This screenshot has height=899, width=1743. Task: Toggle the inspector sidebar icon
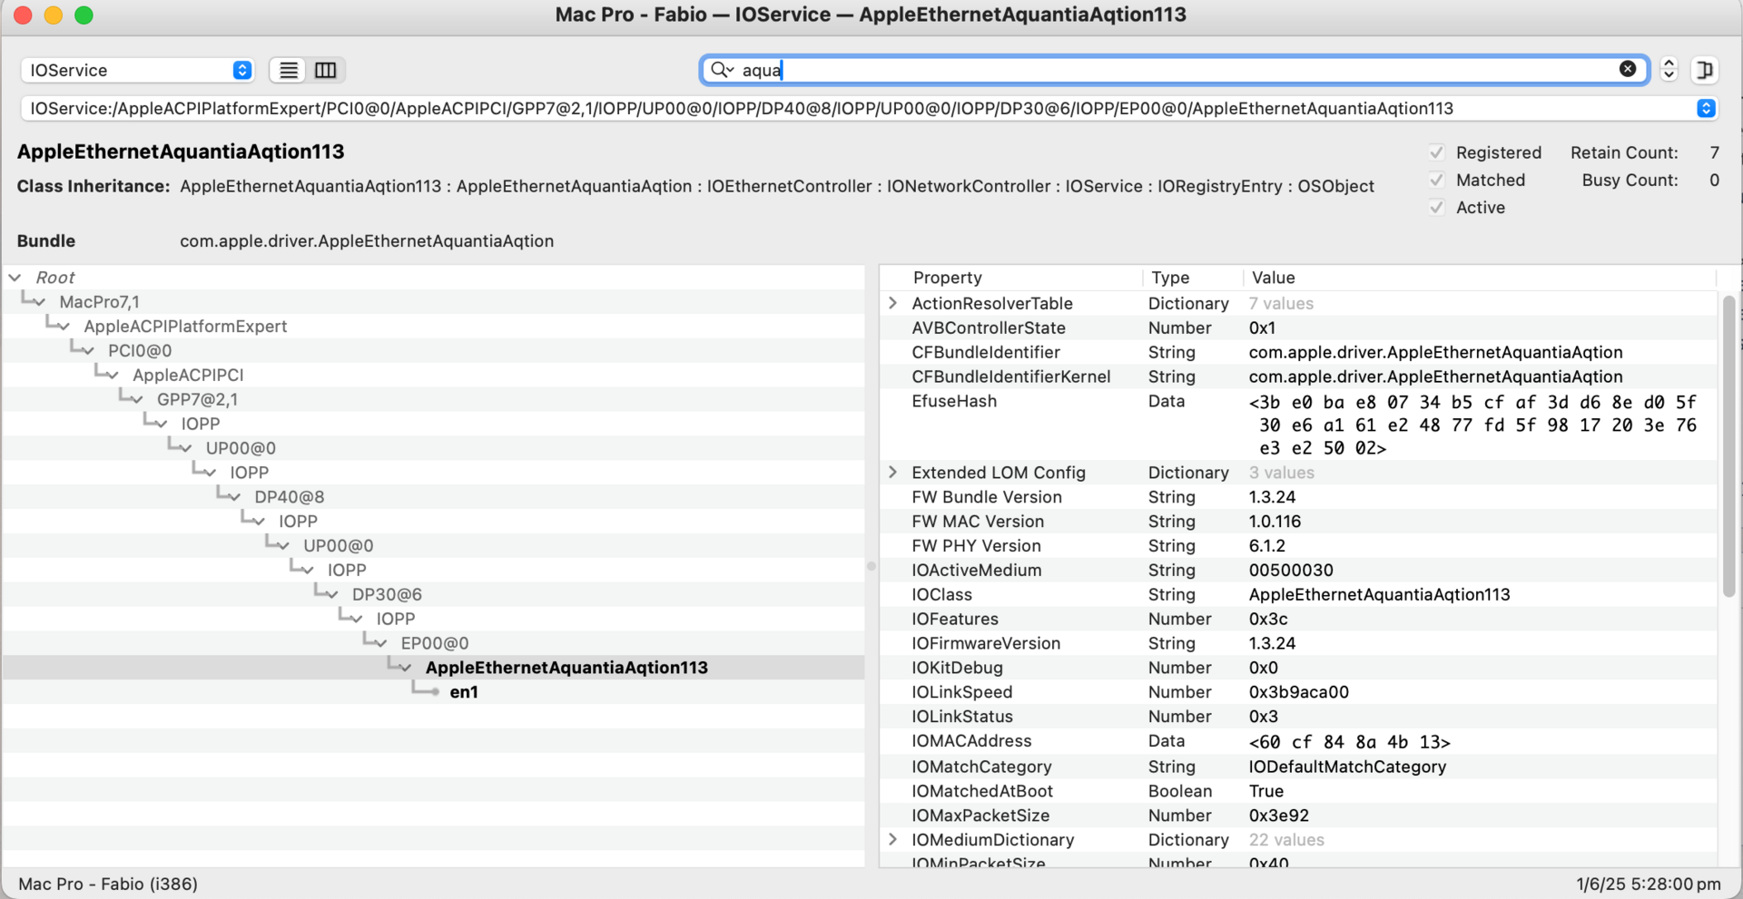(x=1705, y=70)
